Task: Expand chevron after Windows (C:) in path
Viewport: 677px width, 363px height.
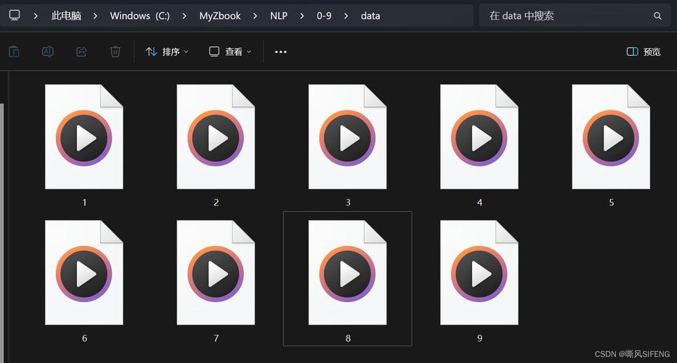Action: click(185, 16)
